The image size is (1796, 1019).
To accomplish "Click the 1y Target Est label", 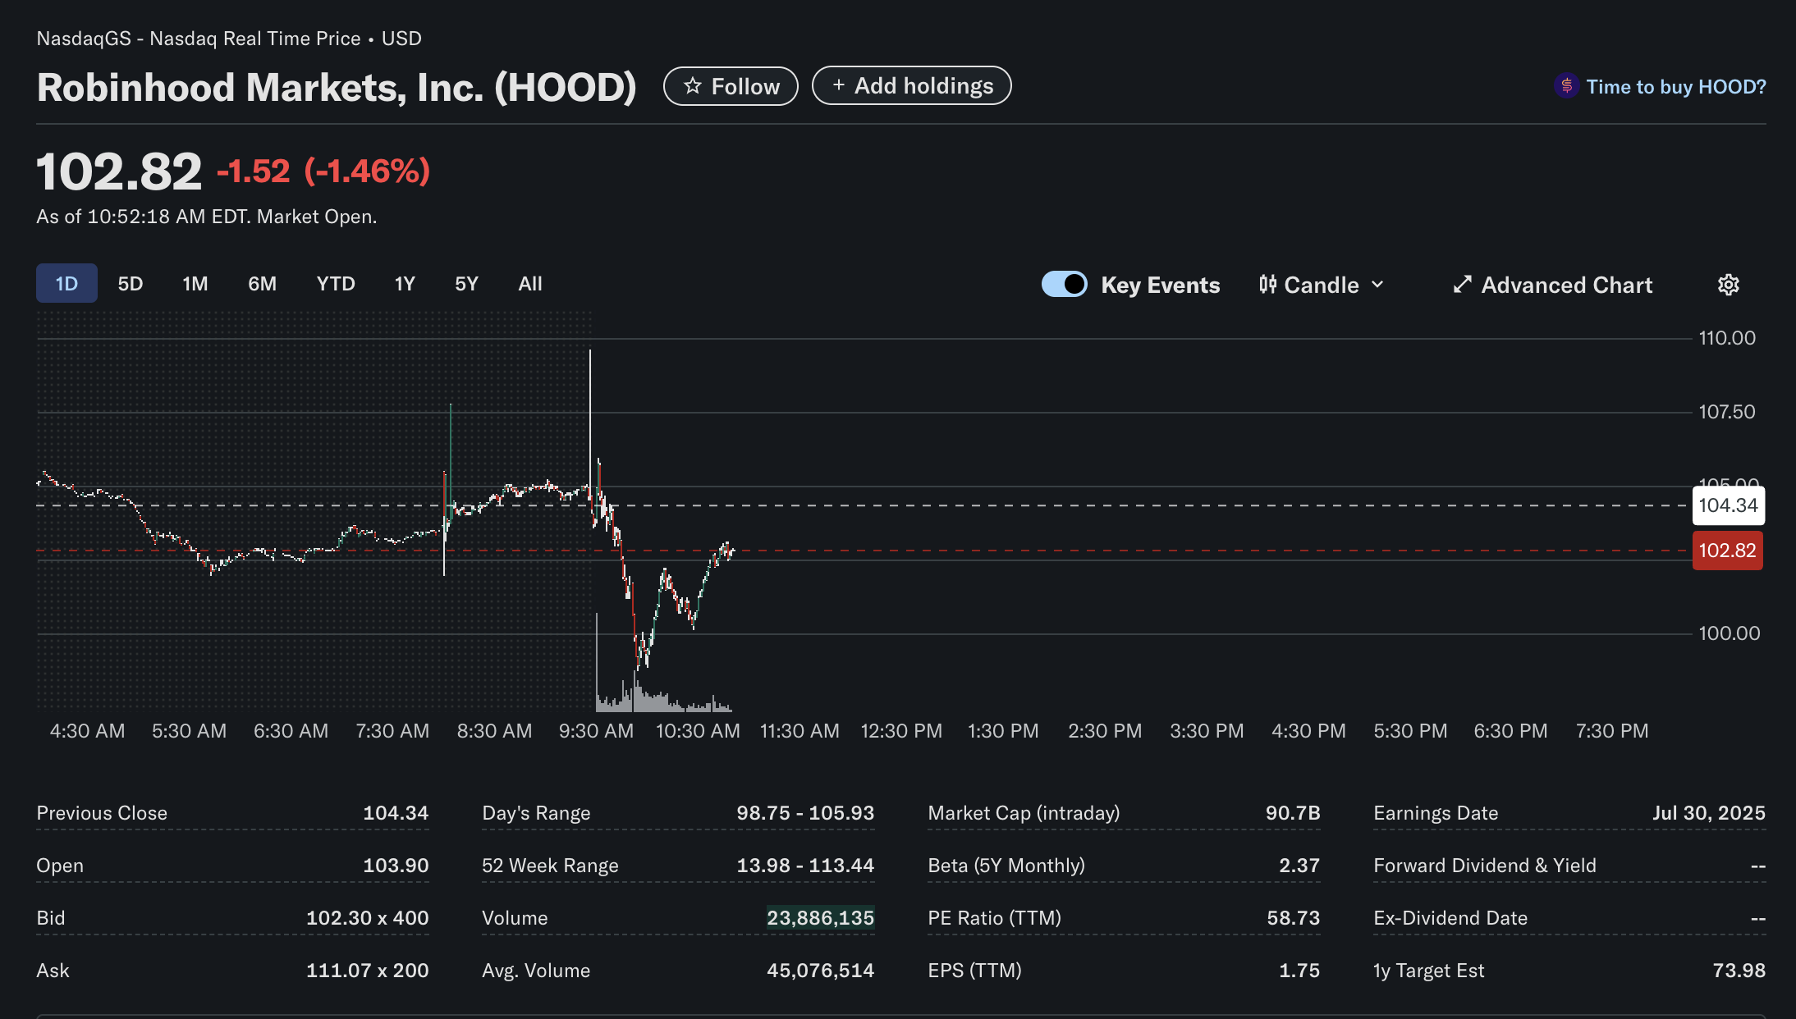I will (x=1428, y=971).
